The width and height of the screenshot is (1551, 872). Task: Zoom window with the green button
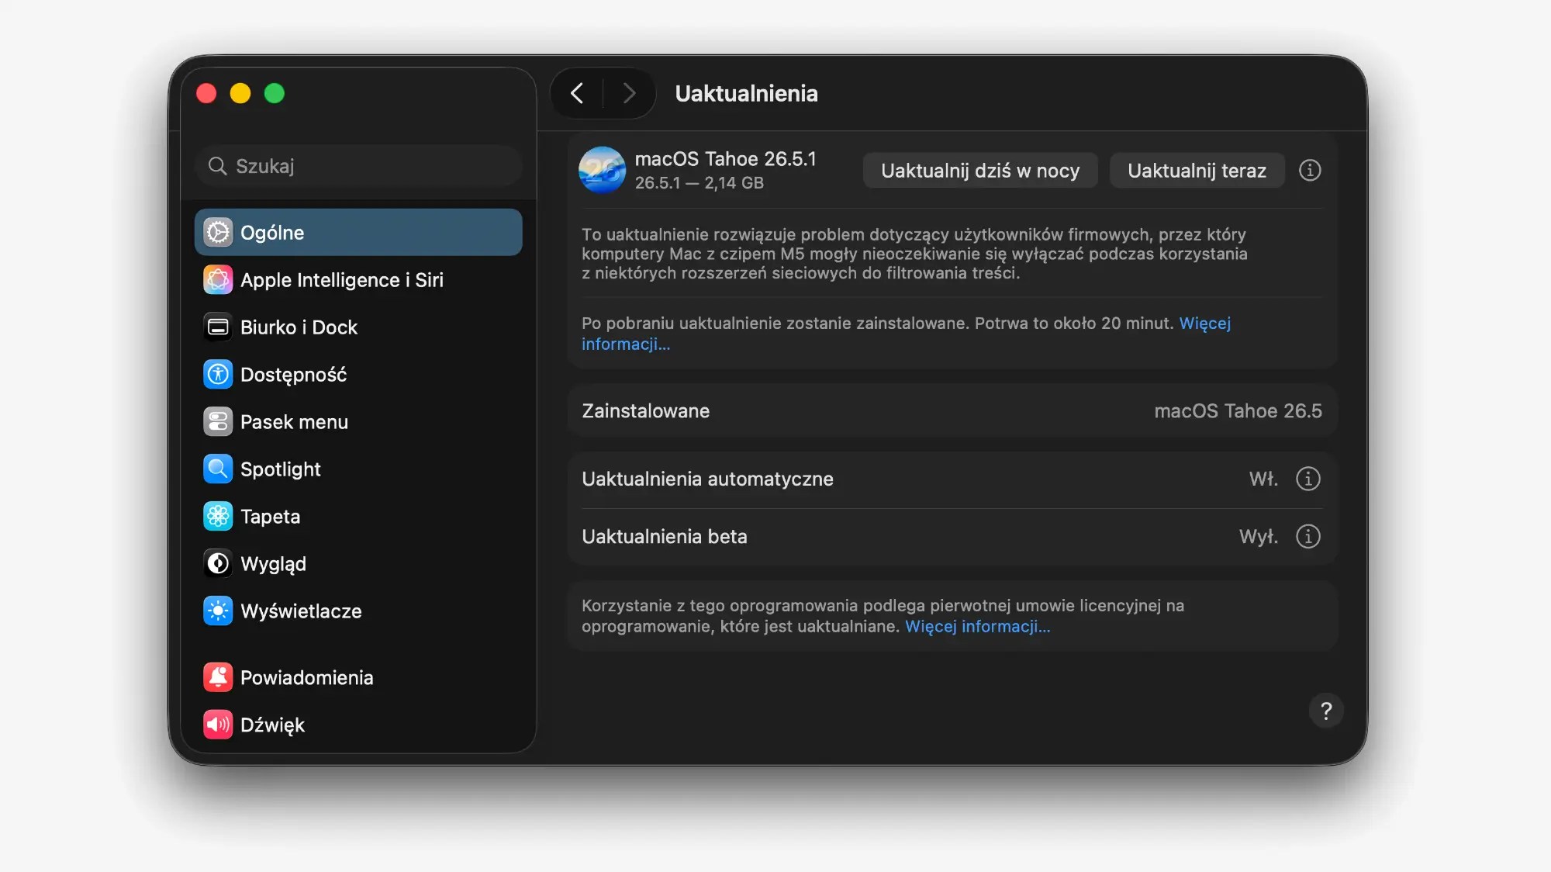[275, 93]
